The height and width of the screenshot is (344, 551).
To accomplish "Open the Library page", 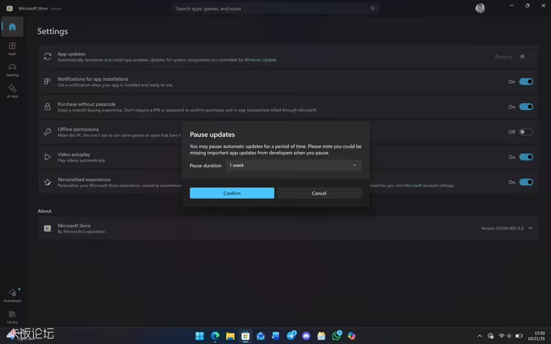I will pyautogui.click(x=12, y=317).
